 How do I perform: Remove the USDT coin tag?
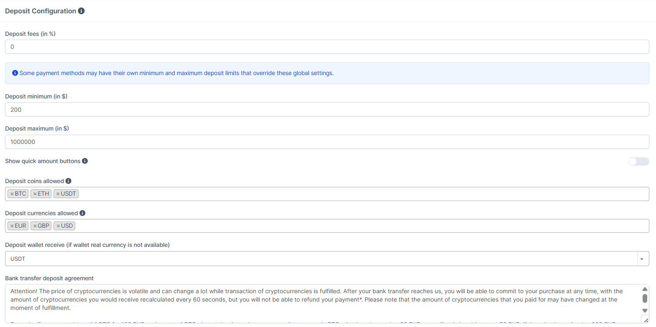(x=58, y=194)
